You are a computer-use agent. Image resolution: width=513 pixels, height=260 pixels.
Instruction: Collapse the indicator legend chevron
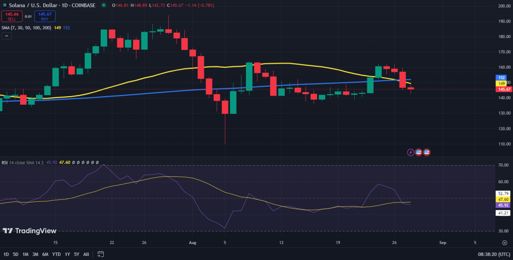(x=7, y=36)
